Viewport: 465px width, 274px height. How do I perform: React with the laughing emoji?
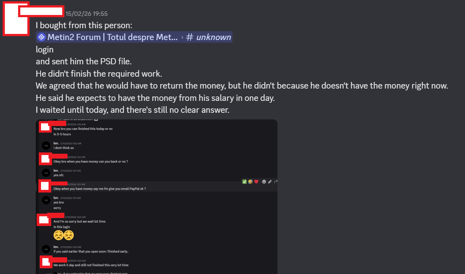pyautogui.click(x=251, y=181)
